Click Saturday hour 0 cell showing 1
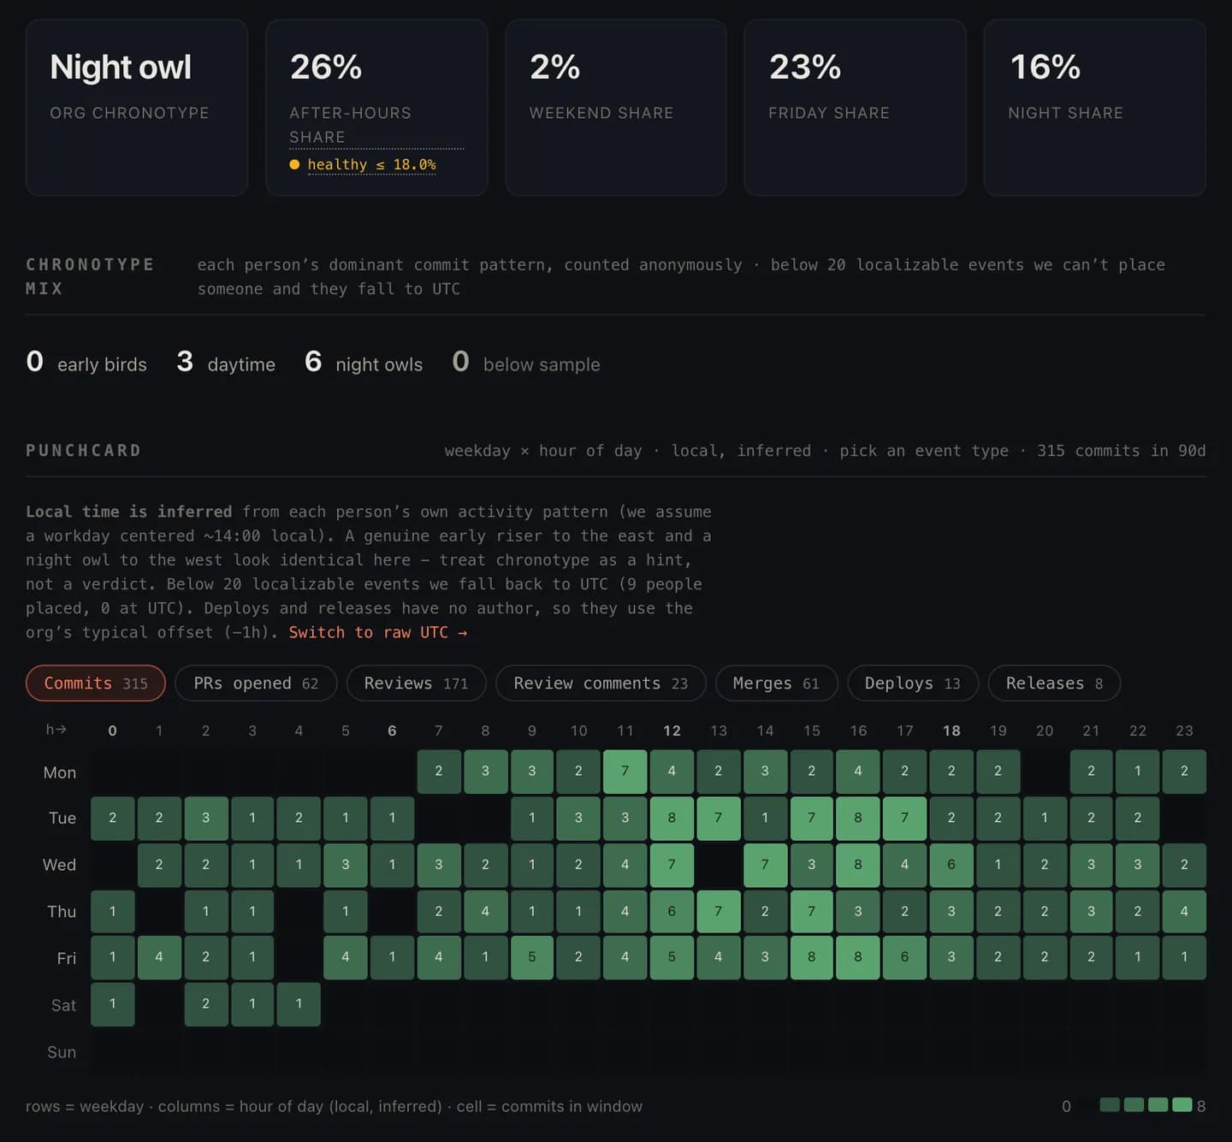 [113, 1004]
